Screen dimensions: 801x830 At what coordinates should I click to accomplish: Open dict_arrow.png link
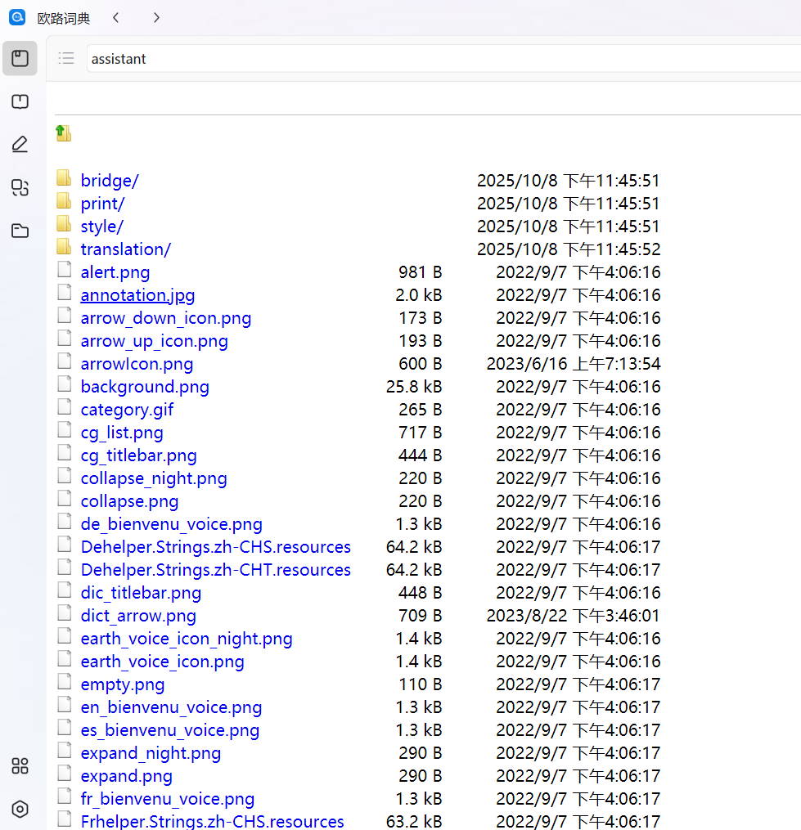(138, 616)
